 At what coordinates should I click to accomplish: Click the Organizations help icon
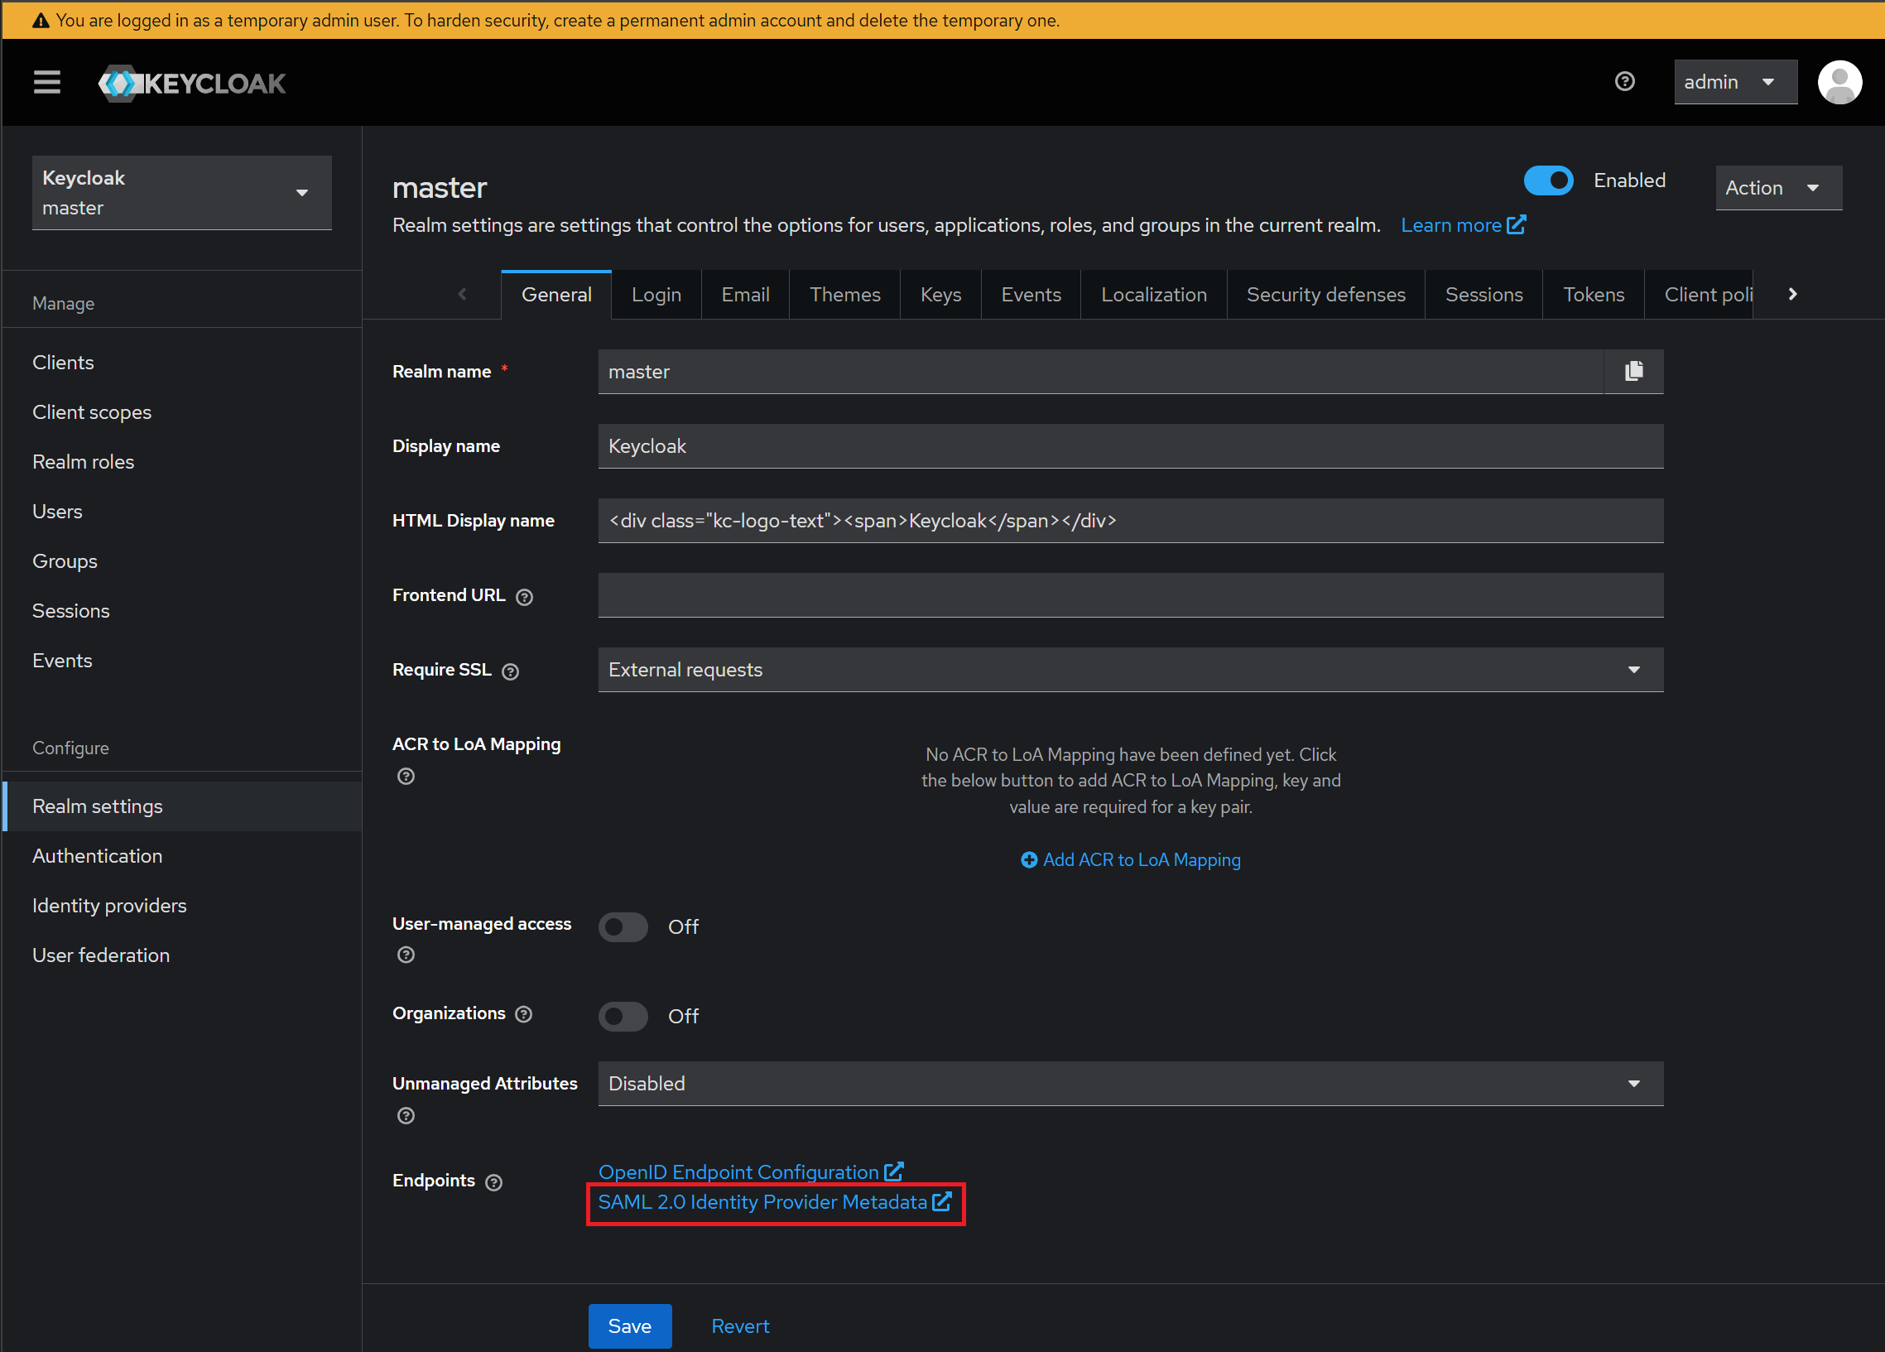tap(522, 1013)
